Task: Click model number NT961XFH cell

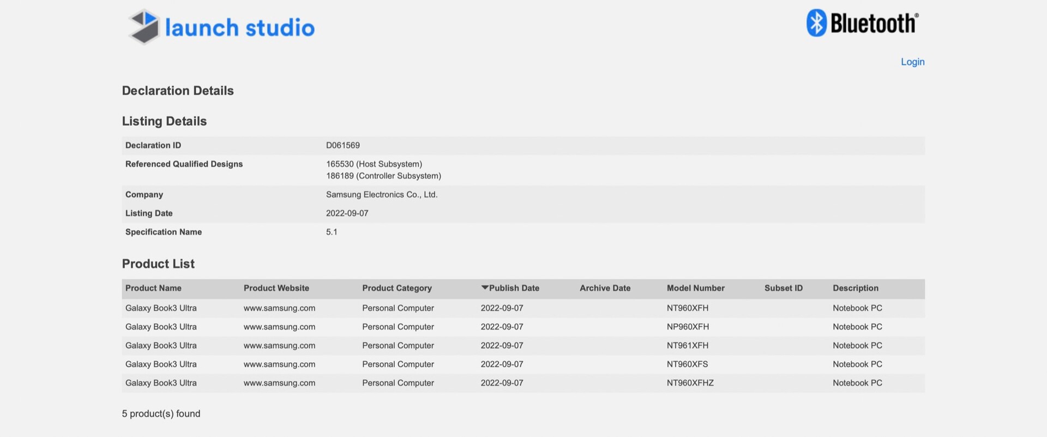Action: pyautogui.click(x=687, y=345)
